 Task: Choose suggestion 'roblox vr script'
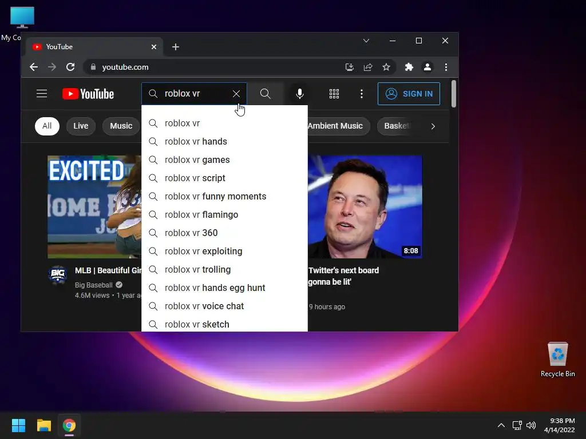[224, 178]
